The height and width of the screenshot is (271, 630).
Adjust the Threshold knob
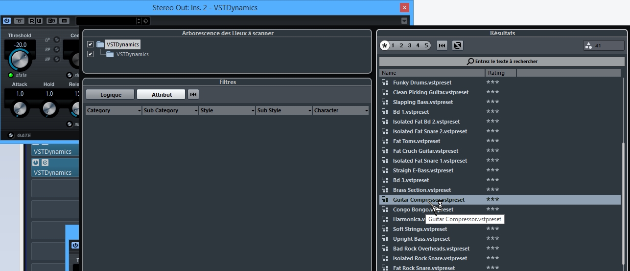click(x=20, y=60)
